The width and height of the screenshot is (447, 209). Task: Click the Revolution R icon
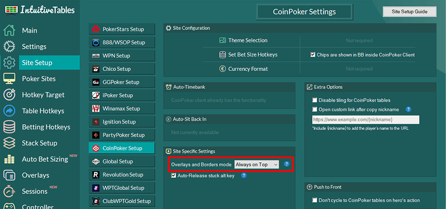96,175
